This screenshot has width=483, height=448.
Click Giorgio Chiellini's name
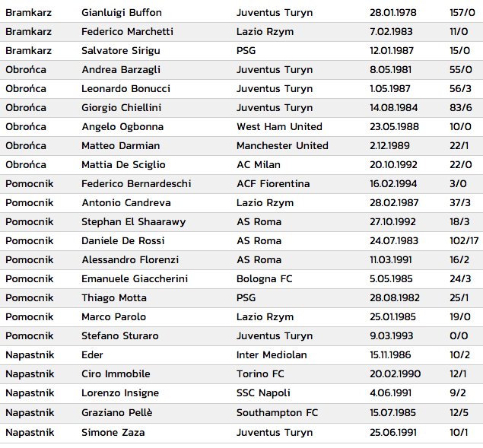click(121, 108)
